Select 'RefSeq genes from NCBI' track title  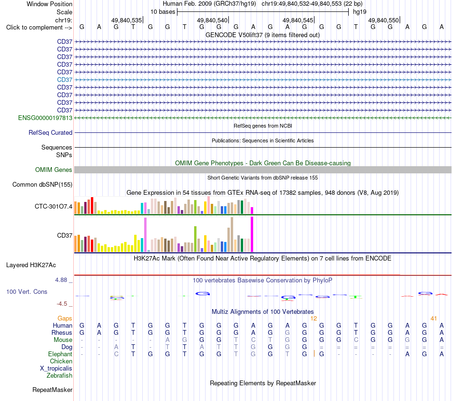tap(263, 126)
